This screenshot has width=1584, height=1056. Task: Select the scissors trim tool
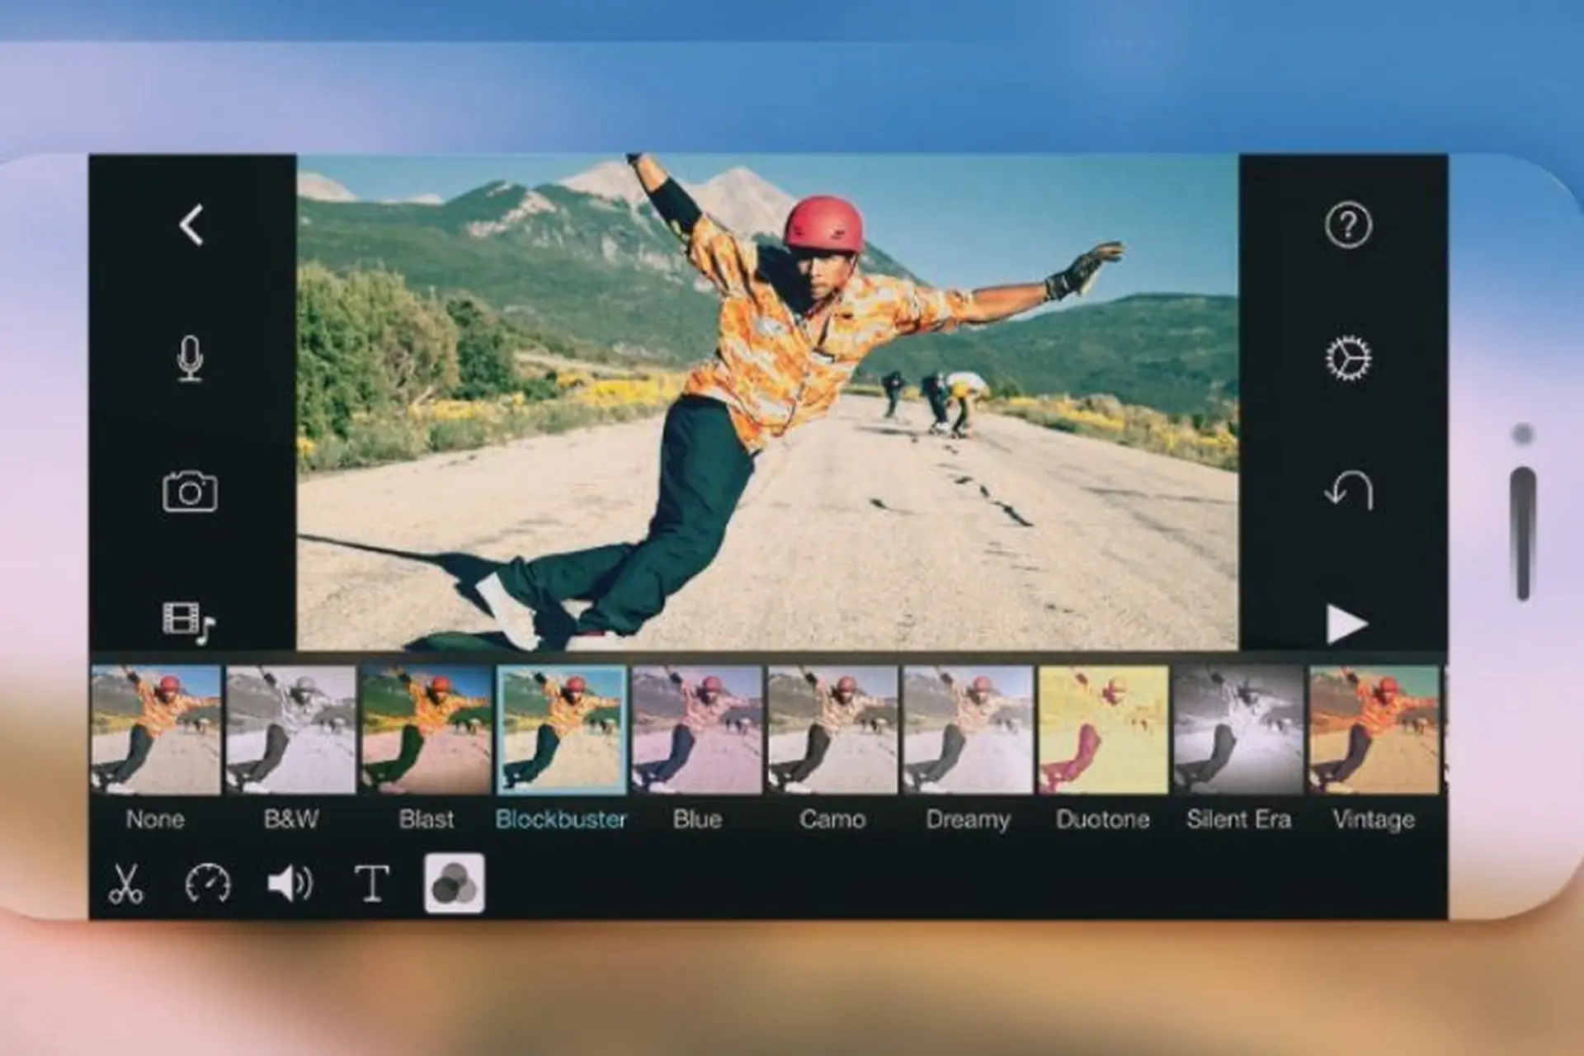(125, 884)
